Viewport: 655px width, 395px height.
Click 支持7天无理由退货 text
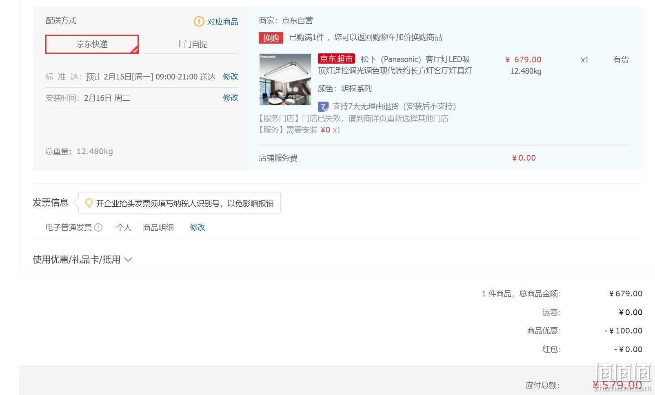coord(394,106)
